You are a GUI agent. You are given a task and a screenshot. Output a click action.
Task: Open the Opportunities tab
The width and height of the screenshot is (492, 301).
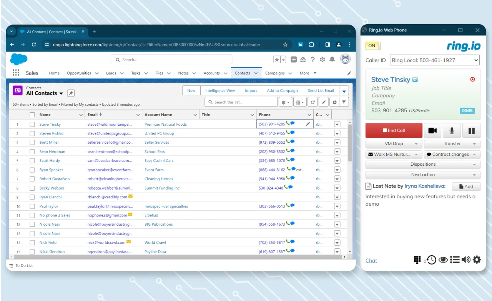(79, 73)
